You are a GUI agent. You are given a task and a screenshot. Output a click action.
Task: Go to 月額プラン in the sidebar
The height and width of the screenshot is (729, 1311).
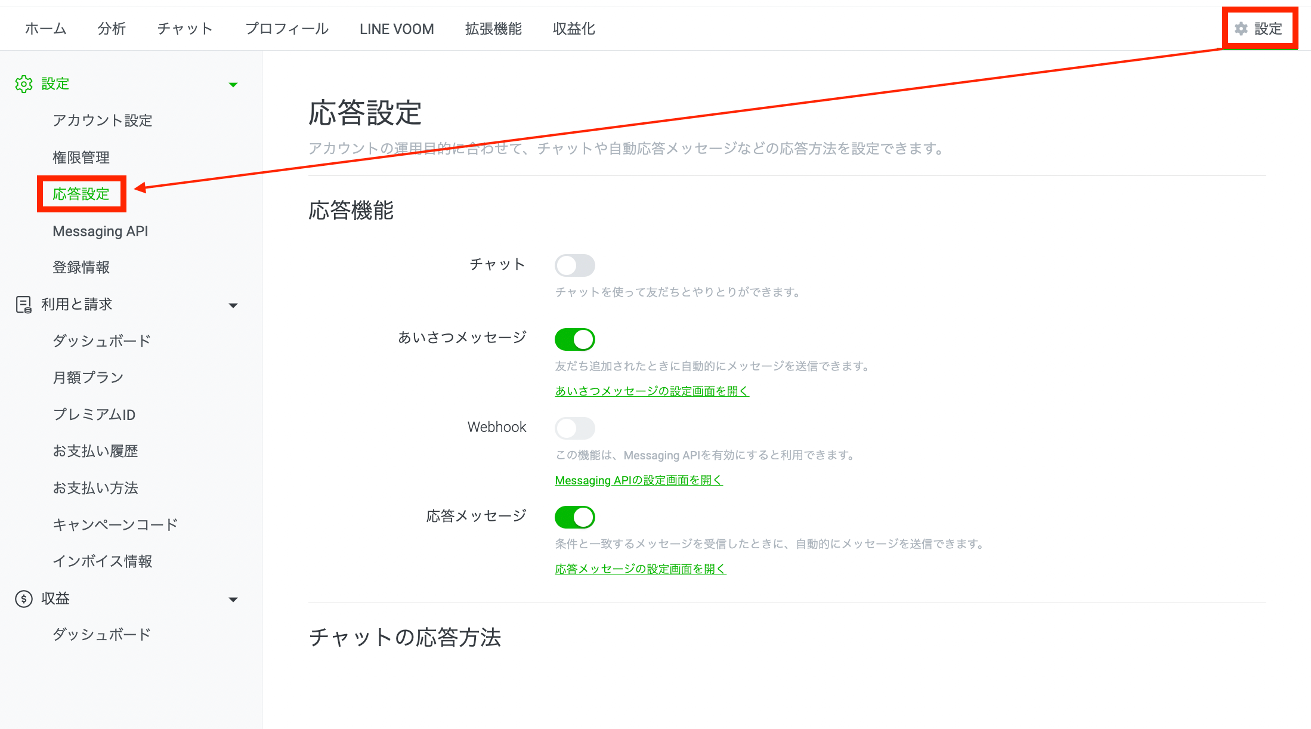point(88,378)
